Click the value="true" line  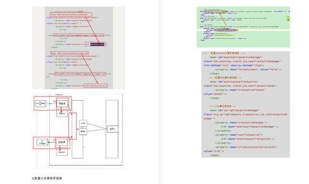click(213, 151)
